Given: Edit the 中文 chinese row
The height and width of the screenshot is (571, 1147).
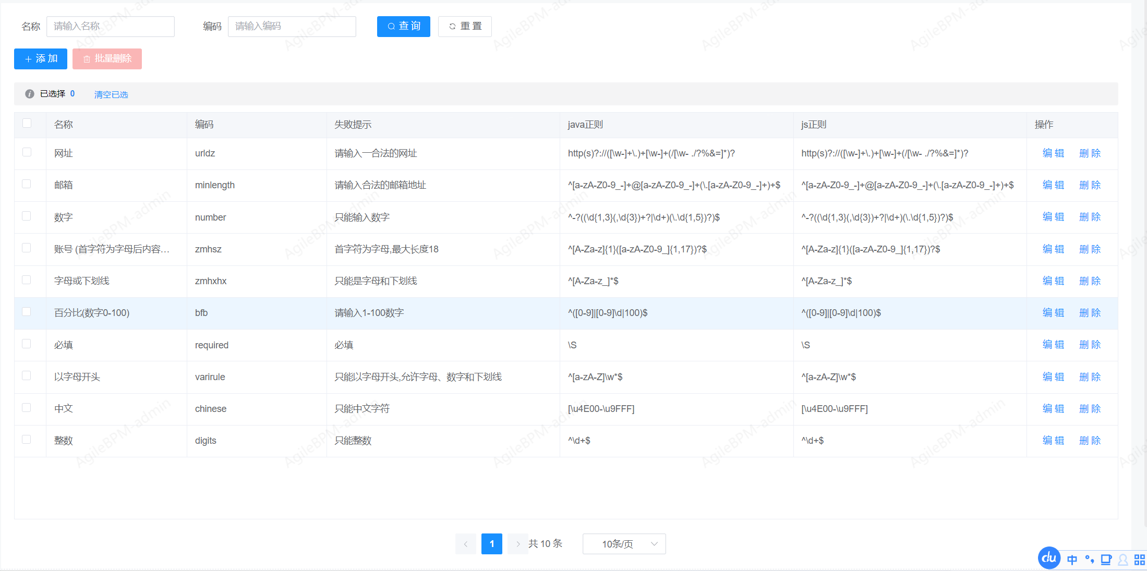Looking at the screenshot, I should point(1053,409).
